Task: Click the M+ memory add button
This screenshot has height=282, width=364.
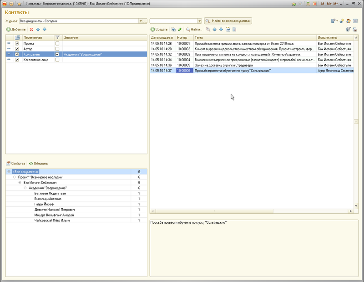Action: click(x=329, y=4)
